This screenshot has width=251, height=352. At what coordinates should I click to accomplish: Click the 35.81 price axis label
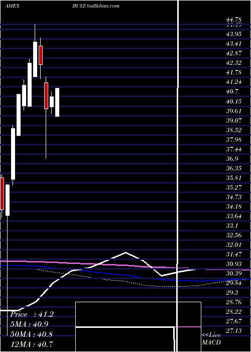coord(233,178)
